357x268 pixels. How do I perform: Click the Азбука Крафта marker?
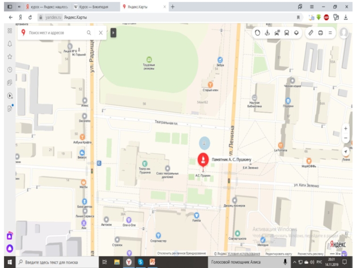click(82, 137)
